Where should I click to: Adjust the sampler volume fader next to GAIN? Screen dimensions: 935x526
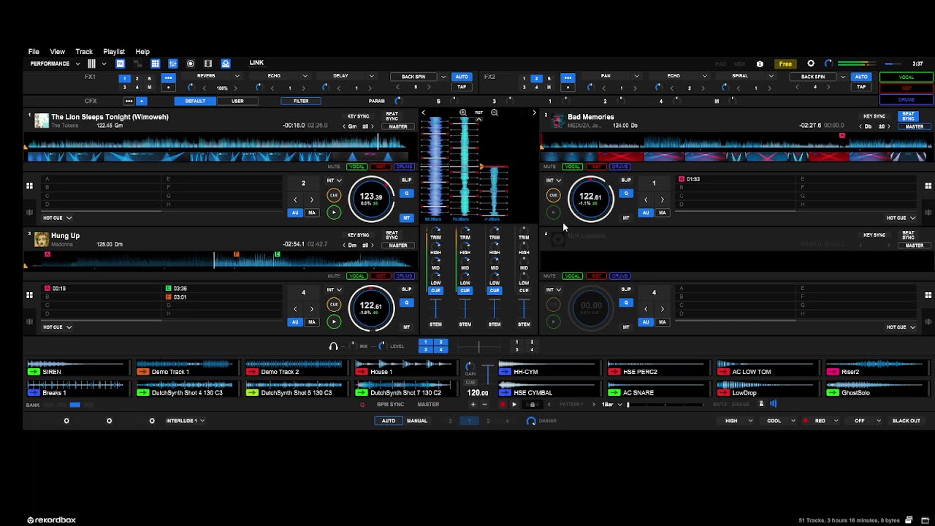click(488, 374)
